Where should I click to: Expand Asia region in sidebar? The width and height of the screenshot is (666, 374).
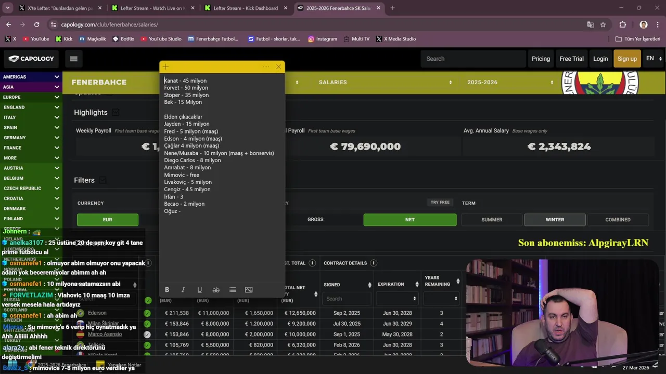[x=31, y=87]
